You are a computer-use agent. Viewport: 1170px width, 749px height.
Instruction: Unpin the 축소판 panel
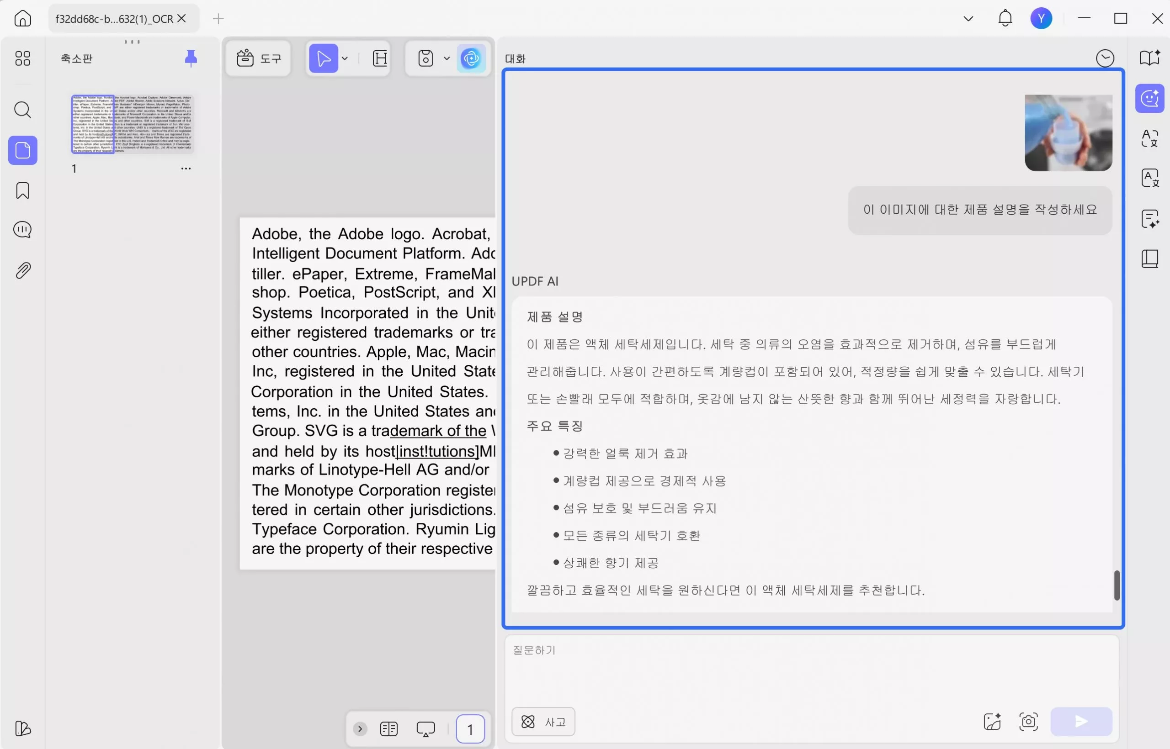[x=191, y=58]
